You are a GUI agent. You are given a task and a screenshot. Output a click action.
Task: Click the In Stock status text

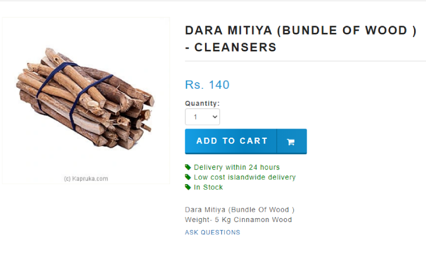click(208, 187)
